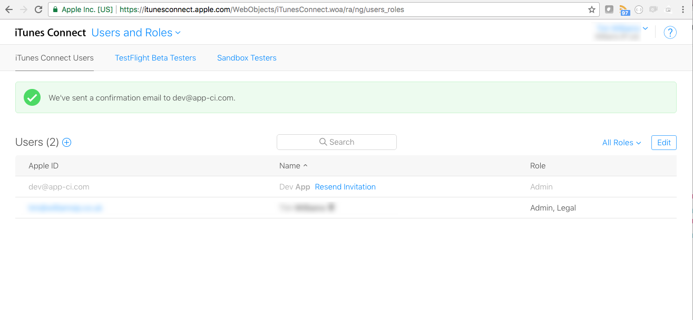Click Resend Invitation for Dev App
Screen dimensions: 693x320
point(345,187)
